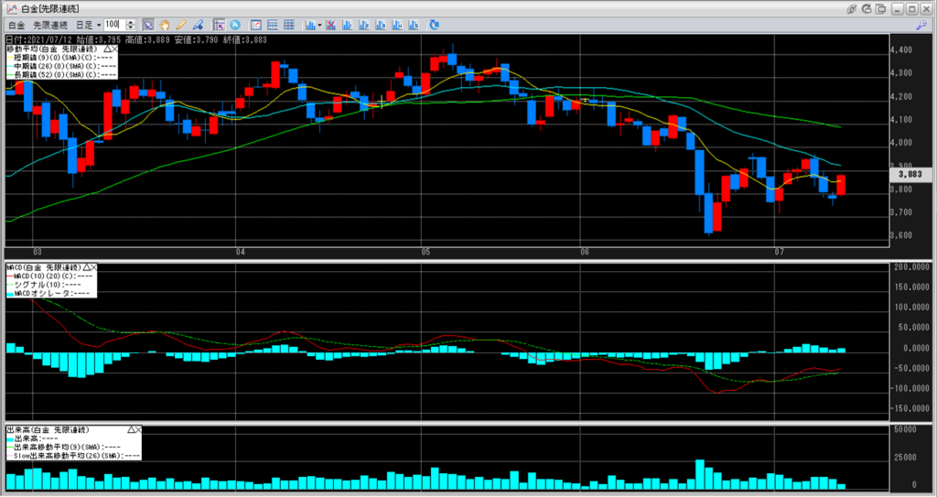
Task: Open the chart window layout icon
Action: (256, 25)
